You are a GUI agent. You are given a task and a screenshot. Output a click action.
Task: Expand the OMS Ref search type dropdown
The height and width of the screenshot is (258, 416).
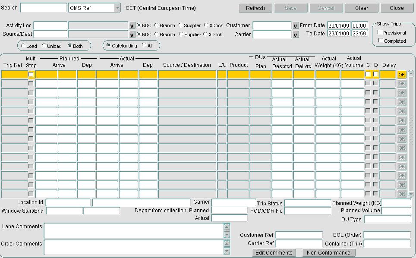[117, 8]
